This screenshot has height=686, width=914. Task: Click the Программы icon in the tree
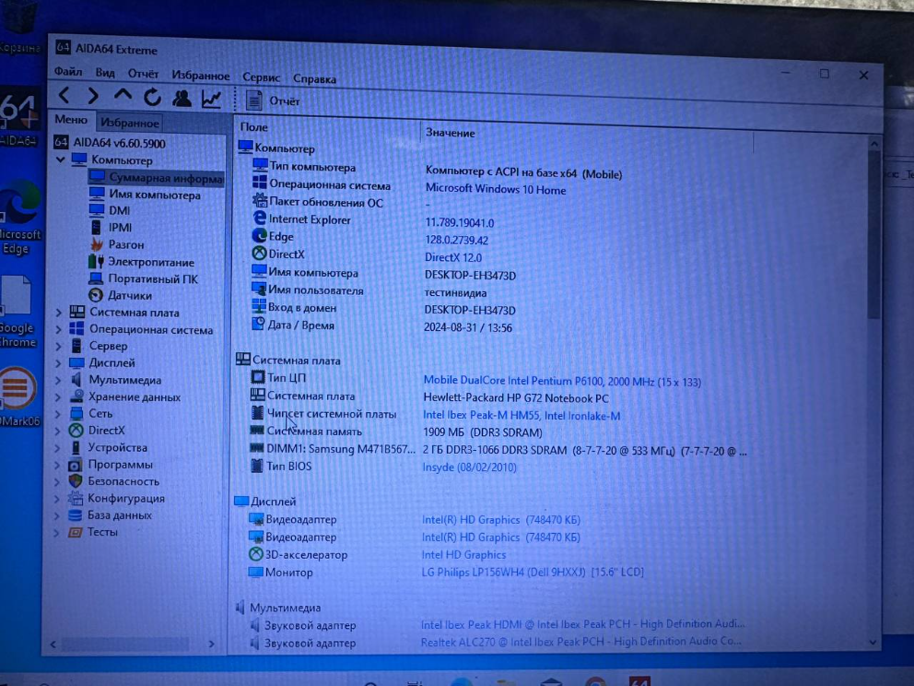pos(76,465)
